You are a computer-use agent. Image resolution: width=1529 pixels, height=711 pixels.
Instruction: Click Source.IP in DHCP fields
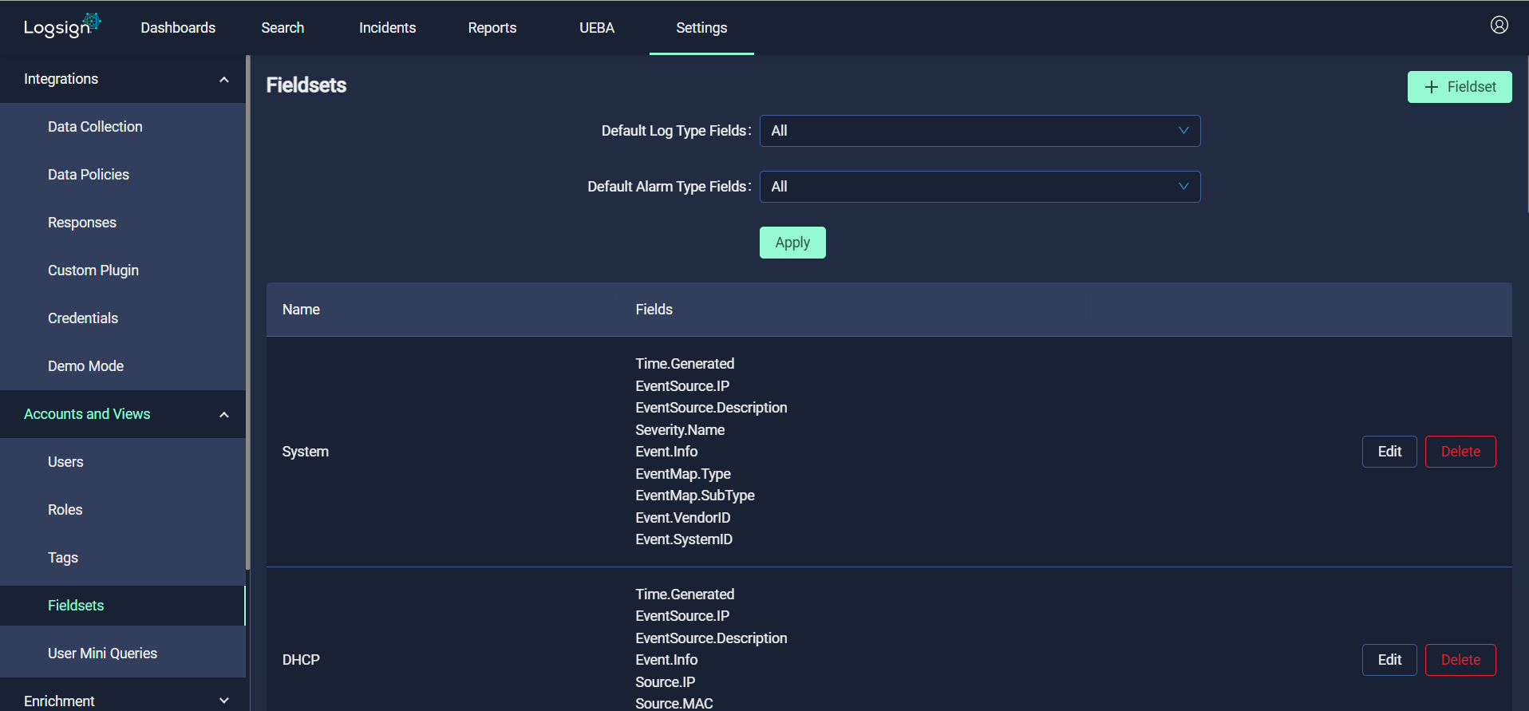click(665, 682)
